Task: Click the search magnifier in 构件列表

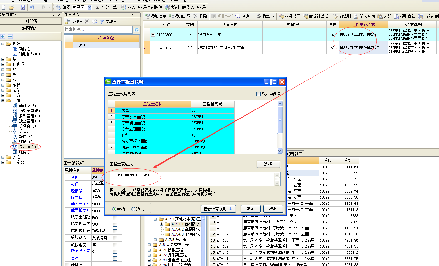Action: pyautogui.click(x=136, y=30)
